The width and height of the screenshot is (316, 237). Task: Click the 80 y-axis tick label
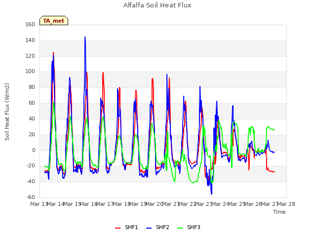pyautogui.click(x=32, y=87)
